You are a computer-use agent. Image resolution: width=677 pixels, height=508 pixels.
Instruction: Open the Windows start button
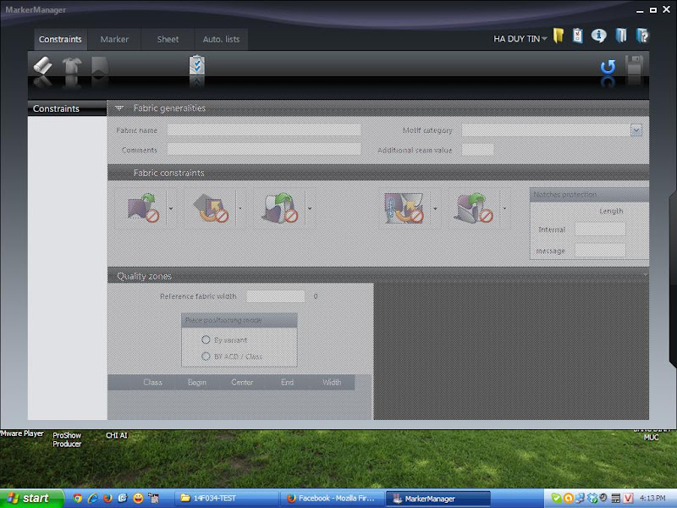31,499
